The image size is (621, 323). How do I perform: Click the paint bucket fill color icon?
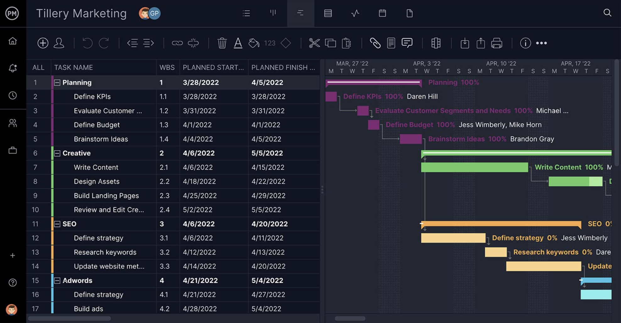pyautogui.click(x=254, y=43)
